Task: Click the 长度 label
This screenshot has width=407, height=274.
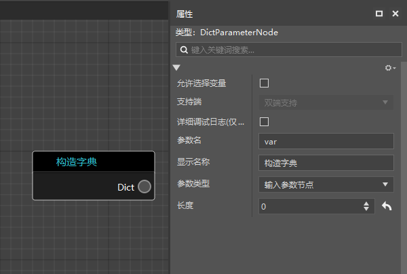Action: point(185,206)
